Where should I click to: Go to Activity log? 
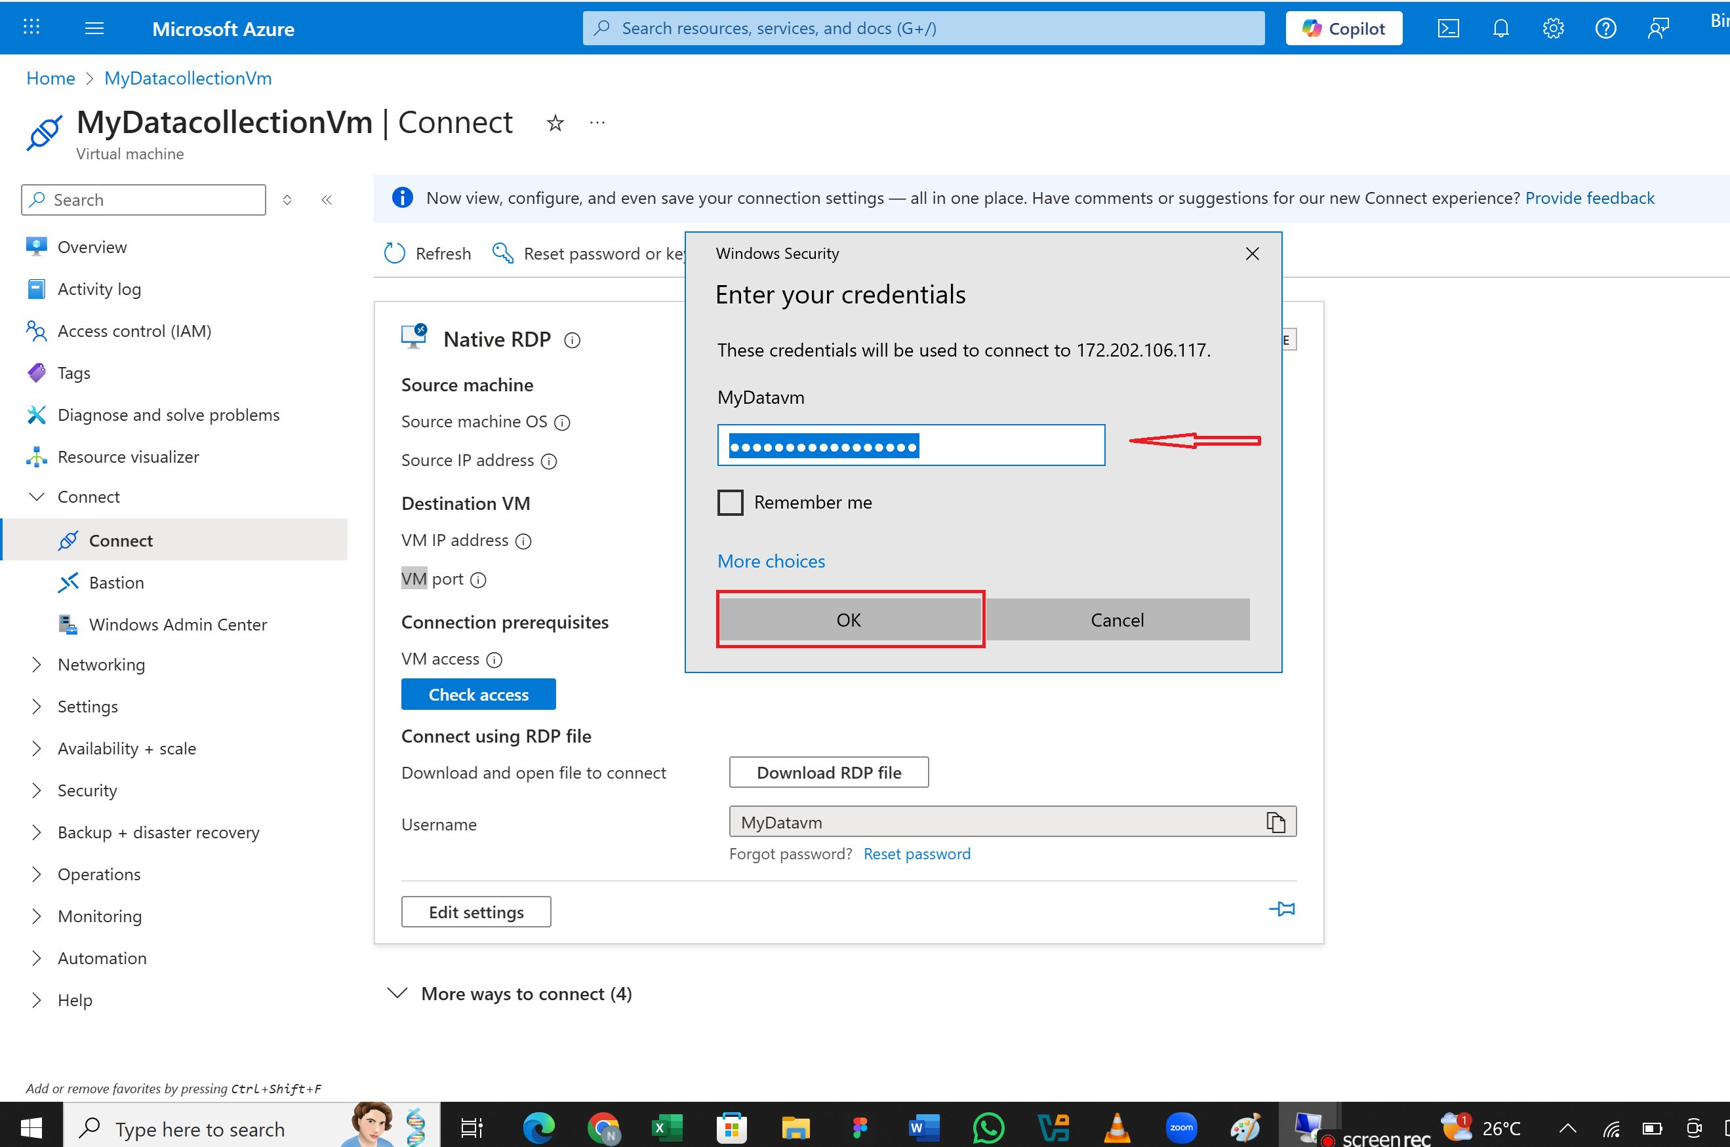tap(99, 289)
